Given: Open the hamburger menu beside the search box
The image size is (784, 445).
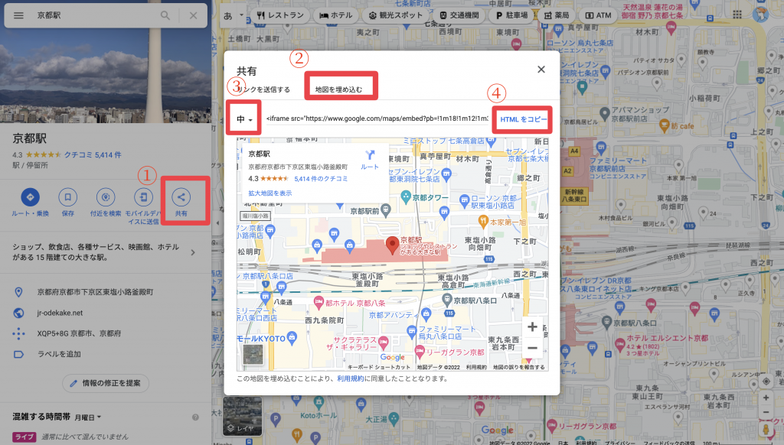Looking at the screenshot, I should click(18, 15).
